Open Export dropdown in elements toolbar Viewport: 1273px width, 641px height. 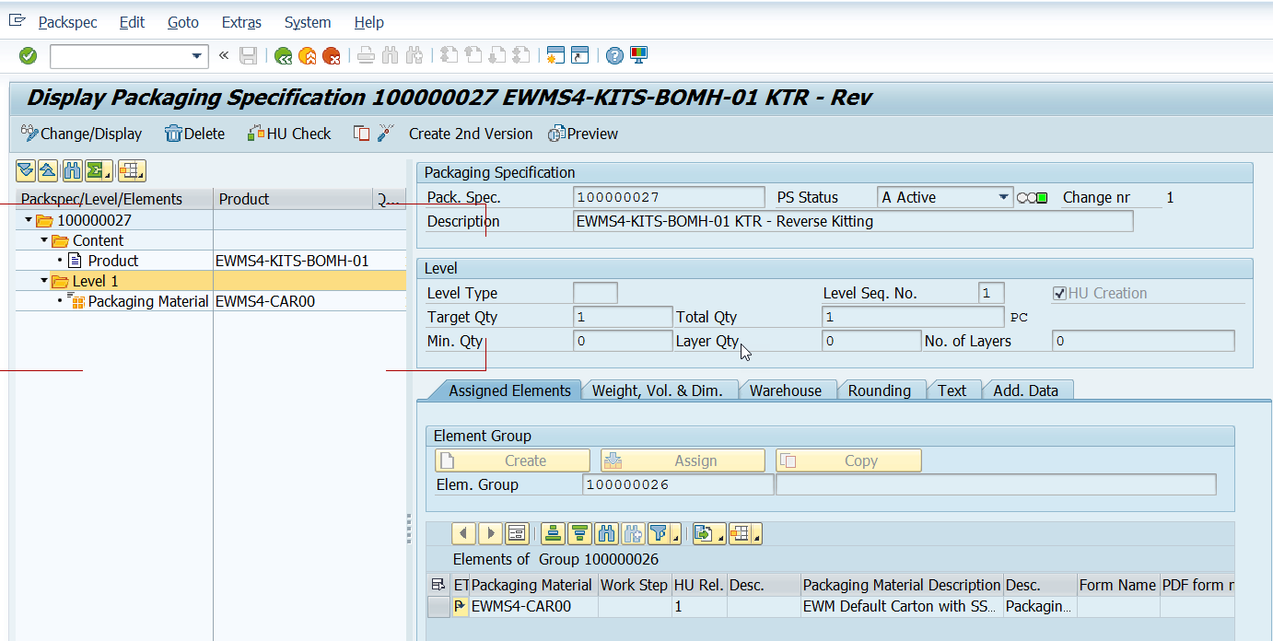[709, 533]
